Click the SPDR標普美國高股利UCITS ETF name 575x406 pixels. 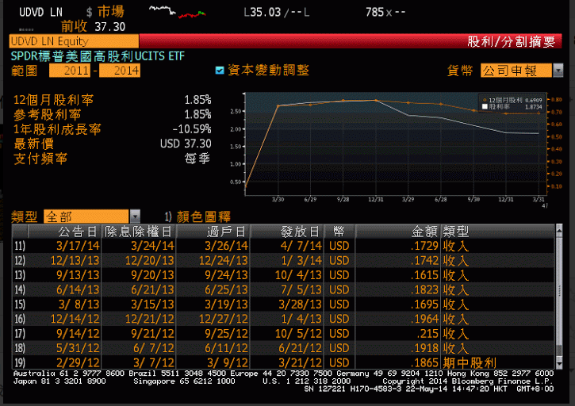(98, 56)
